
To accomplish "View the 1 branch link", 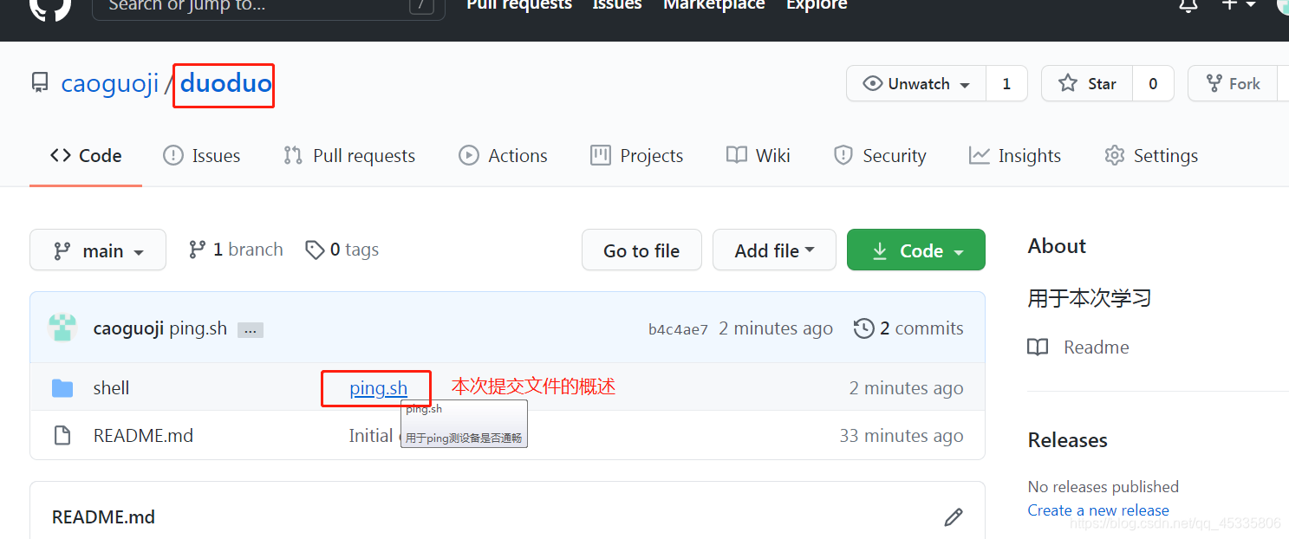I will coord(236,250).
